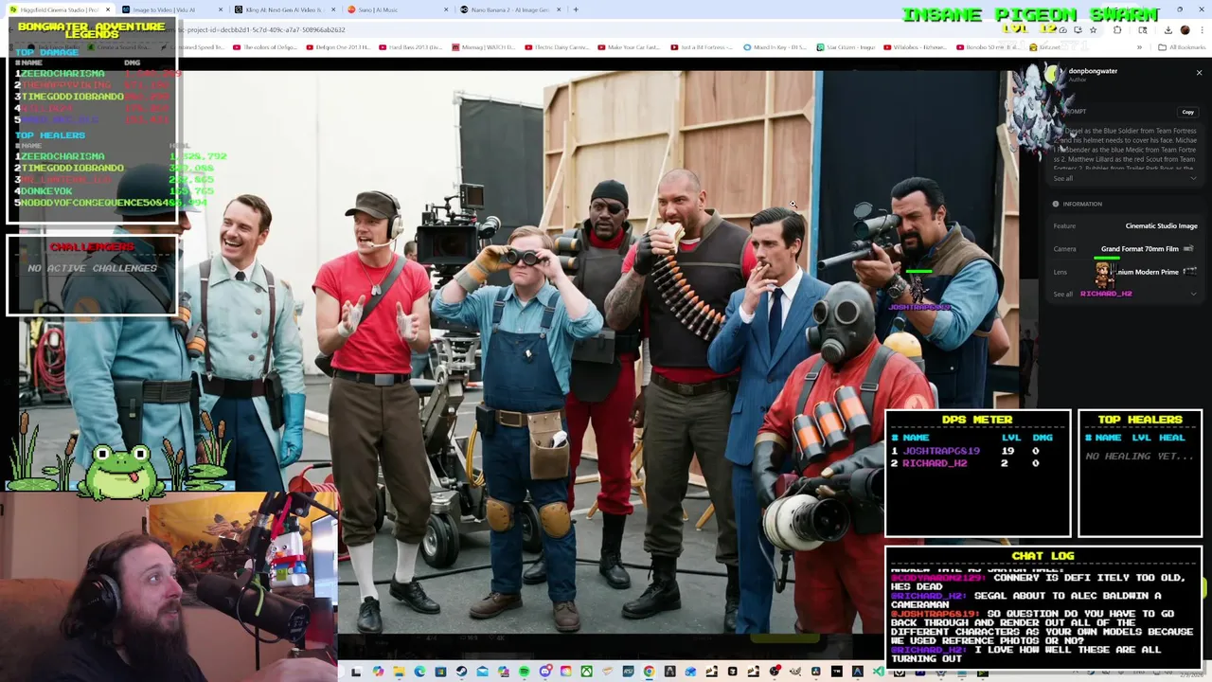Open the donpbongwater author profile
Screen dimensions: 1212x682
pyautogui.click(x=1093, y=71)
